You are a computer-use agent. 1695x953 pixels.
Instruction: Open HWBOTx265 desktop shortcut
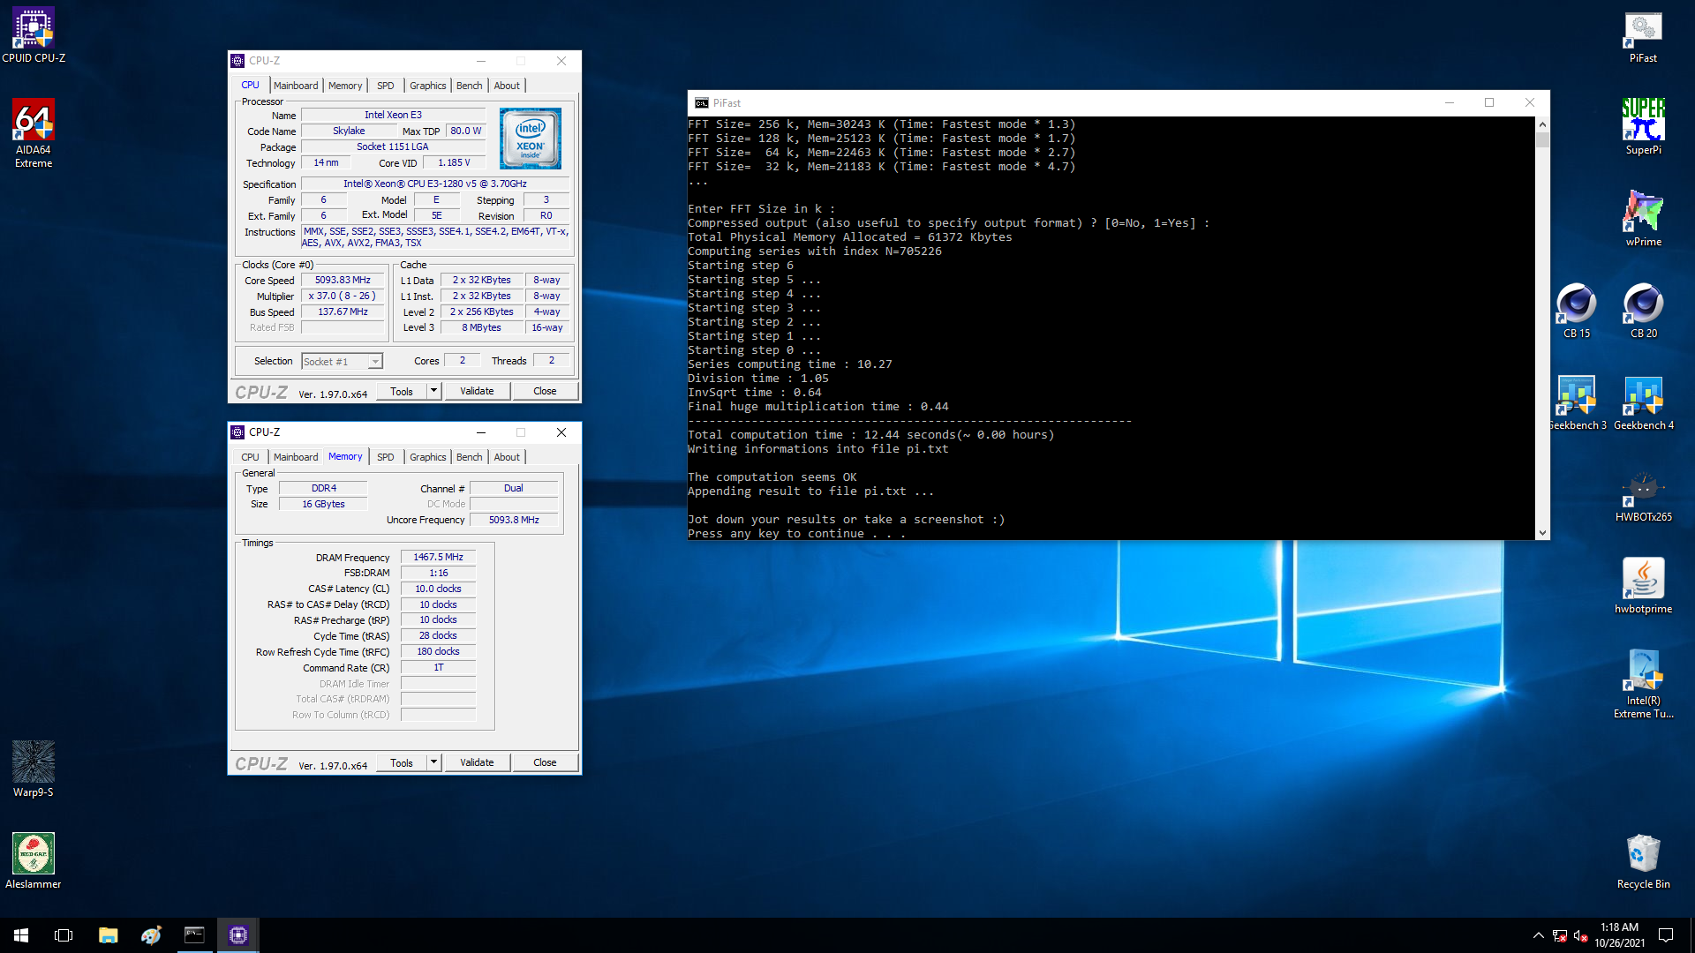pyautogui.click(x=1643, y=495)
